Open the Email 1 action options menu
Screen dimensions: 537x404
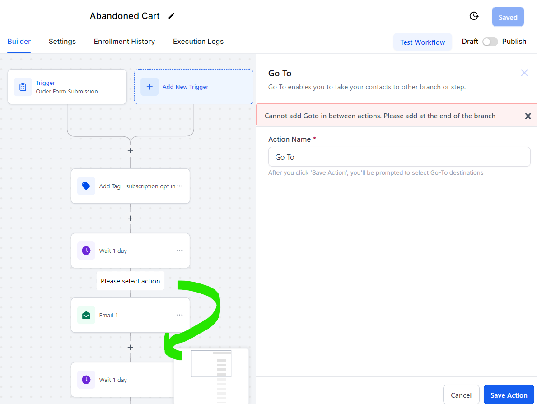[x=179, y=315]
